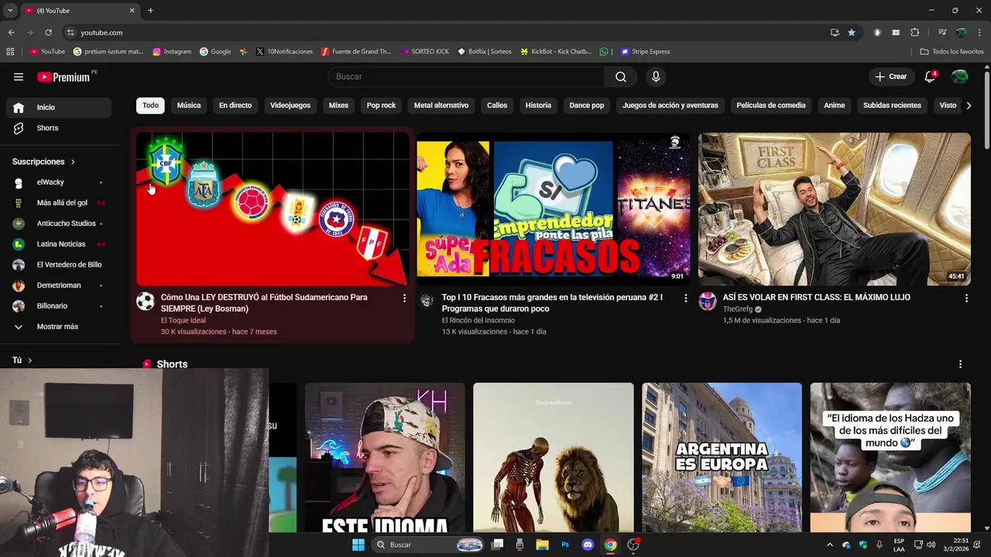Viewport: 991px width, 557px height.
Task: Open the SORTEO KICK bookmark
Action: click(x=425, y=52)
